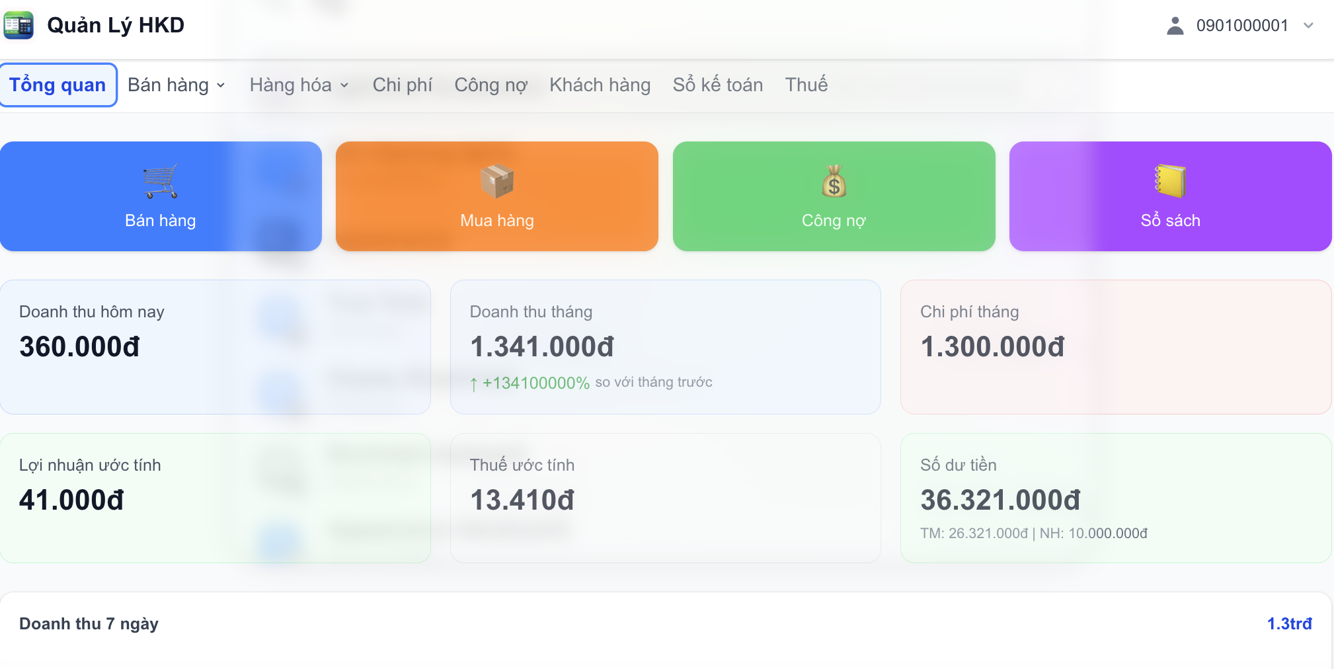
Task: Click the Doanh thu 7 ngày heading
Action: [x=89, y=624]
